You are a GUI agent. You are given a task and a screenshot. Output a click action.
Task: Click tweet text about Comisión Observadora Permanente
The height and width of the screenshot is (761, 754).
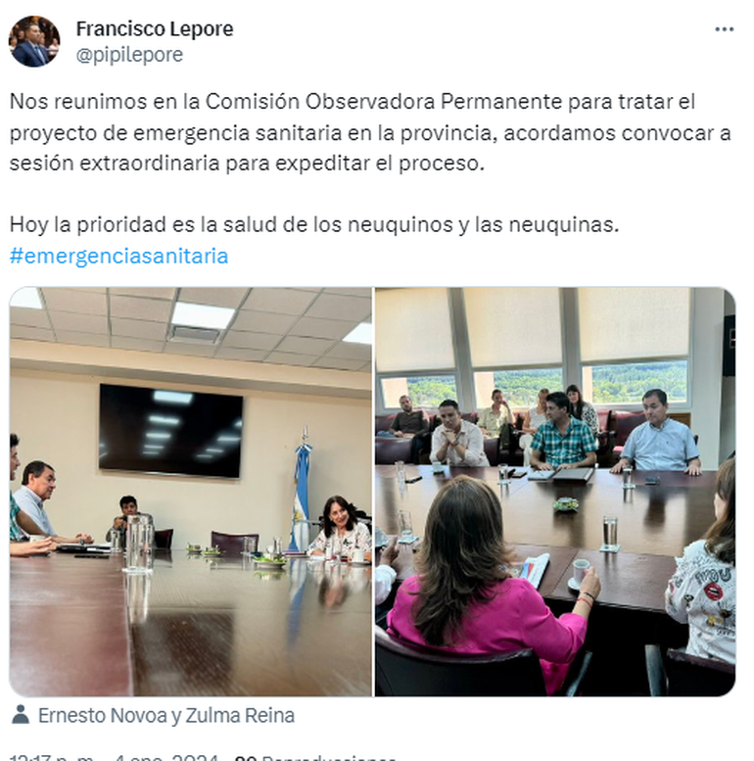[x=370, y=132]
